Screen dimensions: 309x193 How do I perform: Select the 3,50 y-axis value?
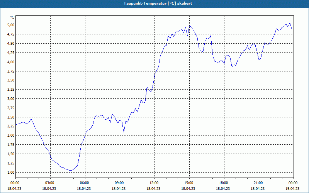pyautogui.click(x=11, y=80)
